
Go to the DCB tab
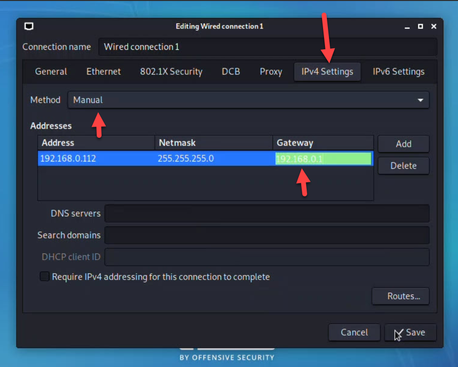click(x=231, y=72)
